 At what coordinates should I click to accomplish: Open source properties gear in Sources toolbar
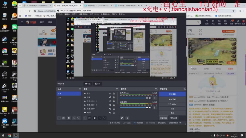coord(95,118)
